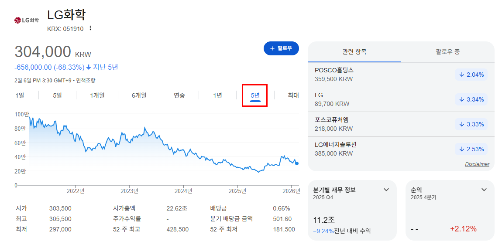Click the 시가 value 303,500
Viewport: 502px width, 248px height.
(60, 209)
